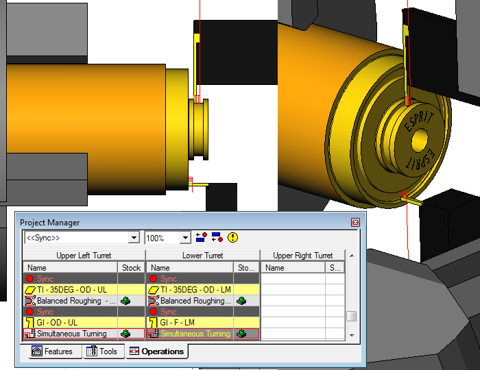Click the Upper Left Turret column header
Viewport: 480px width, 370px height.
[x=84, y=256]
